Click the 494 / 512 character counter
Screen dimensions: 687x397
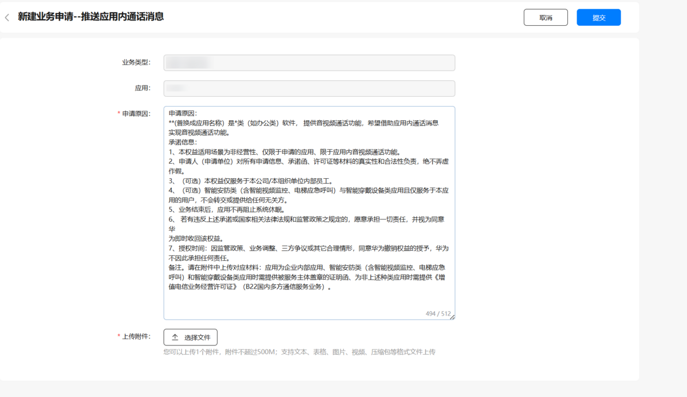click(438, 314)
